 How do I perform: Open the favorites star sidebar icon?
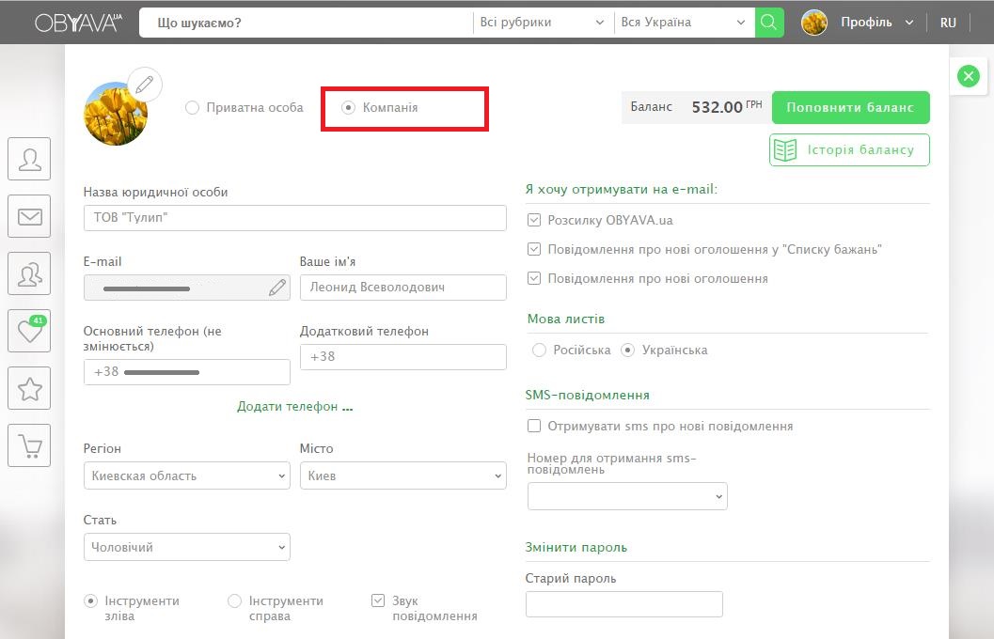pos(29,388)
